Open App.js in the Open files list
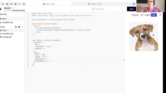This screenshot has height=93, width=166. click(4, 19)
